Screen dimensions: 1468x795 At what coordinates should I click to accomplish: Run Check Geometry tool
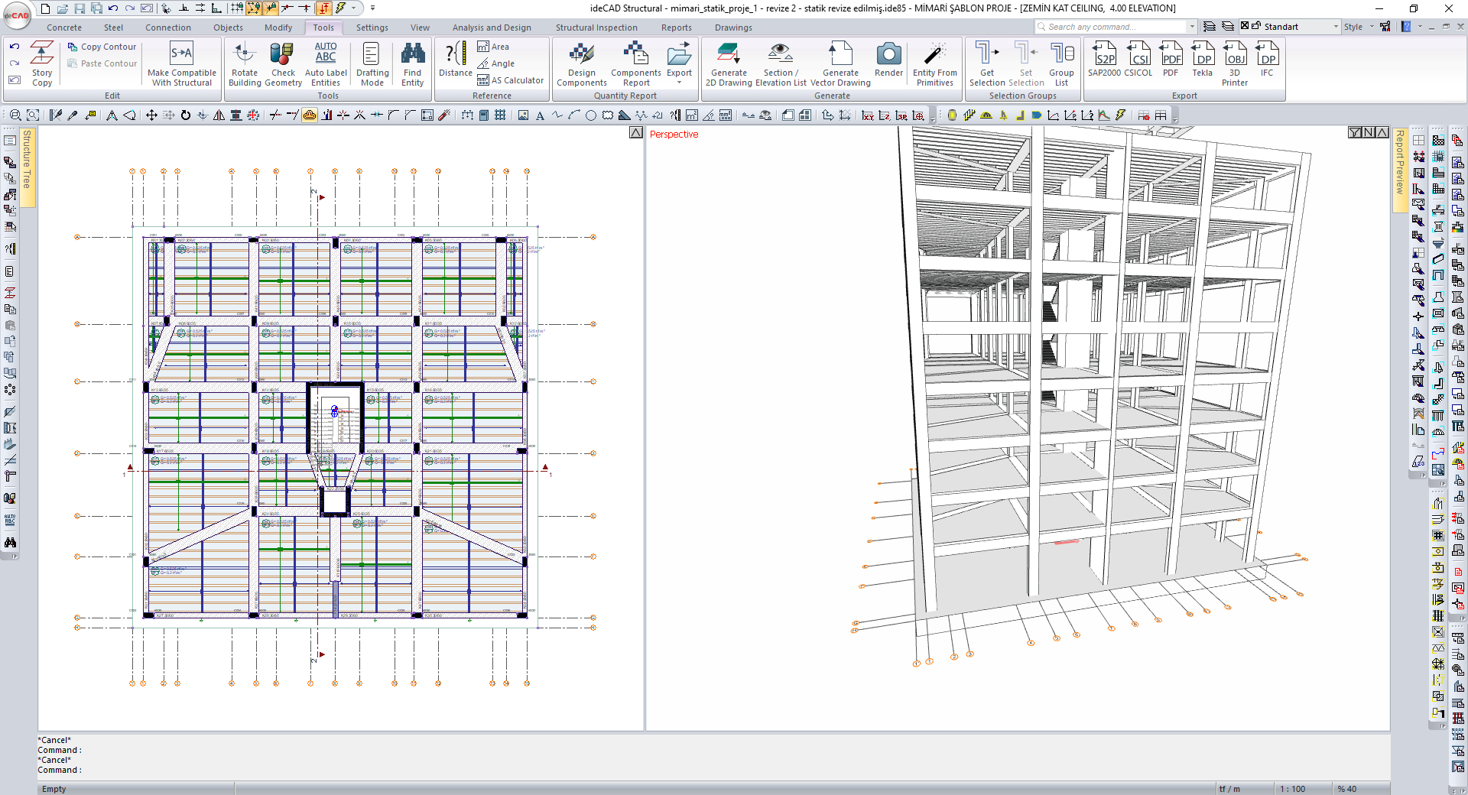pos(282,63)
